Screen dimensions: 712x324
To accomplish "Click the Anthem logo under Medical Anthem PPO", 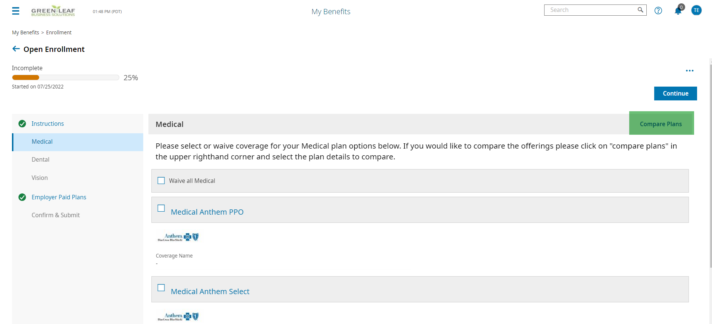I will coord(178,237).
